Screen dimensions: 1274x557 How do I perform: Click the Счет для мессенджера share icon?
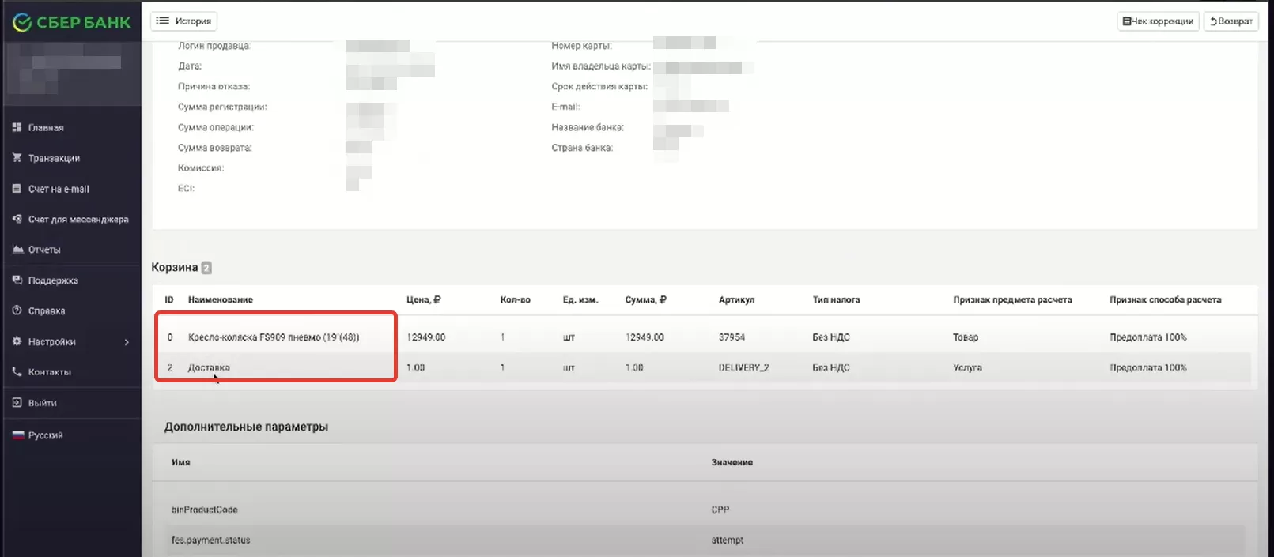pos(17,219)
